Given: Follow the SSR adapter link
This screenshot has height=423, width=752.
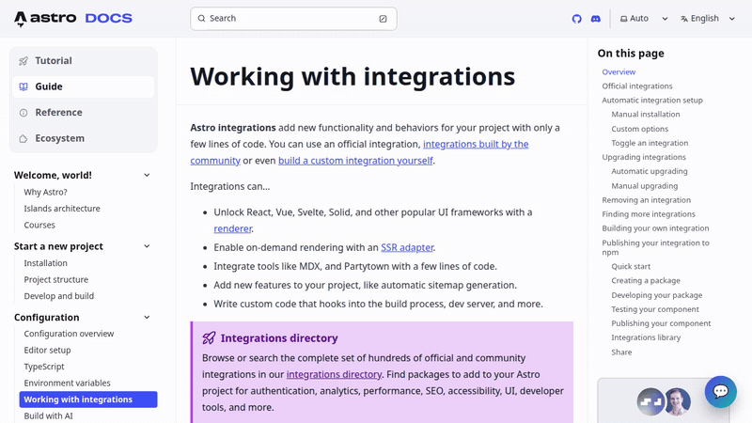Looking at the screenshot, I should (x=407, y=247).
